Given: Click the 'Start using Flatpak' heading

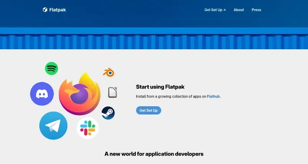Looking at the screenshot, I should [x=160, y=87].
